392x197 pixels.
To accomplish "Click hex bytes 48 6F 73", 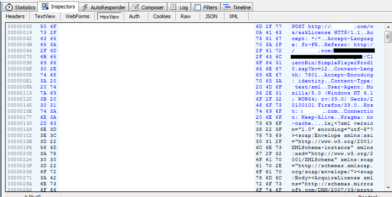I will point(269,105).
